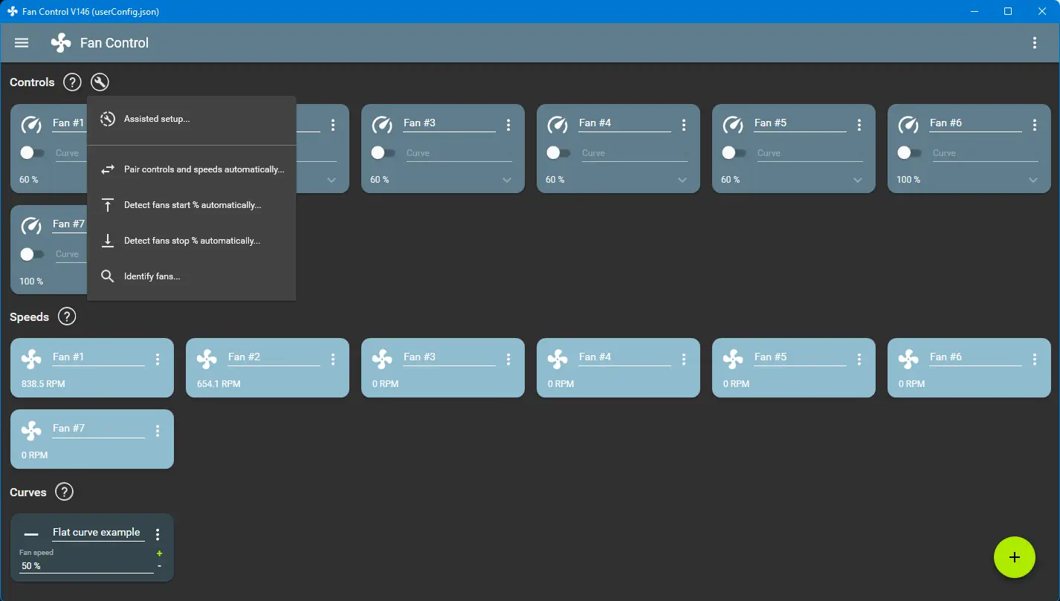The width and height of the screenshot is (1060, 601).
Task: Click the gauge icon on Fan #1 control
Action: click(x=31, y=124)
